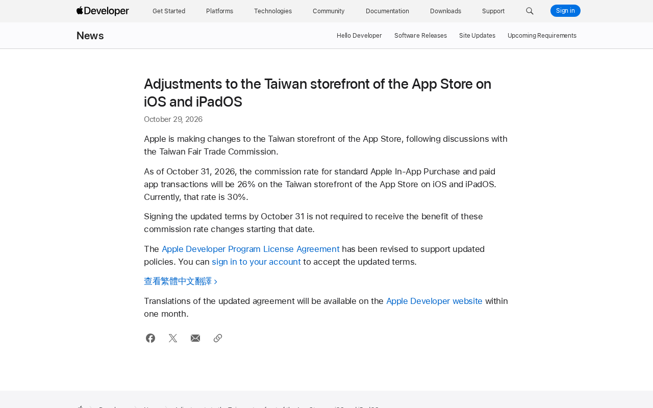Open Technologies menu

pos(273,11)
